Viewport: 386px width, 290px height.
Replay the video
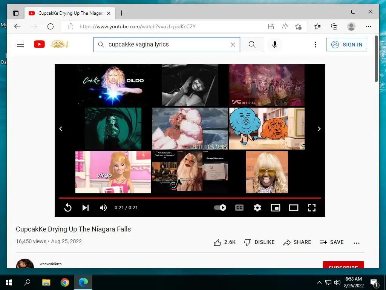68,208
